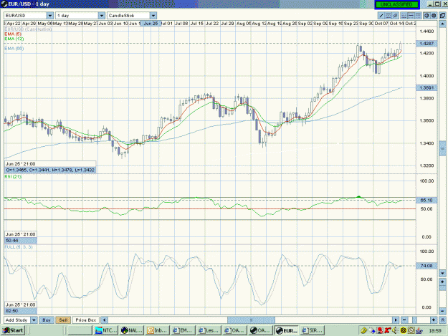This screenshot has height=336, width=448.
Task: Click the RSI (21) study label
Action: point(13,177)
